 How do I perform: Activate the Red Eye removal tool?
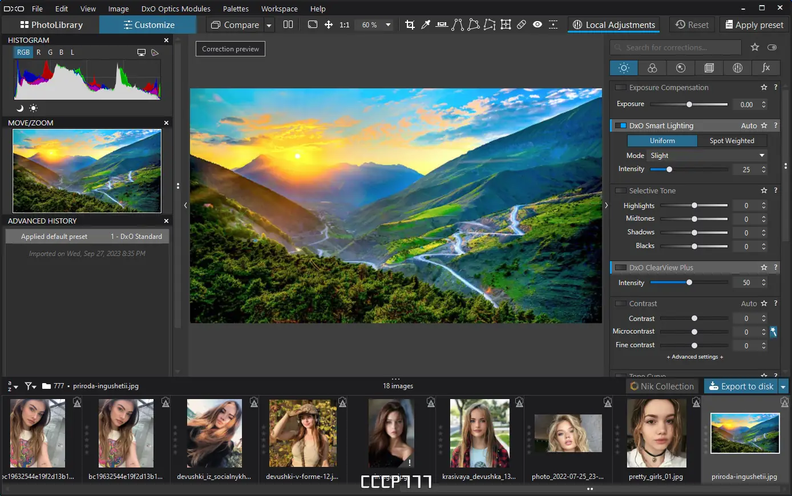pyautogui.click(x=537, y=25)
